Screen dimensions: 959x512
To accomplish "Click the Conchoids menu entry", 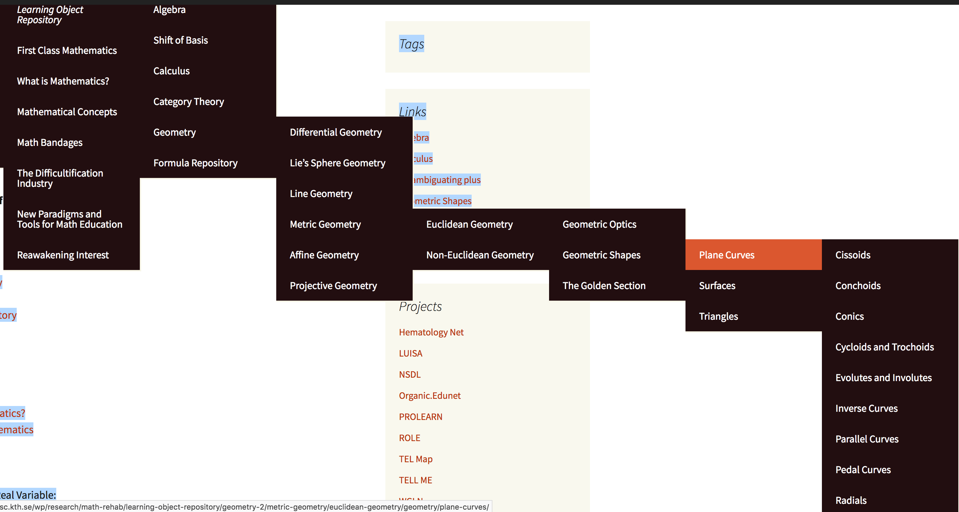I will (x=858, y=286).
